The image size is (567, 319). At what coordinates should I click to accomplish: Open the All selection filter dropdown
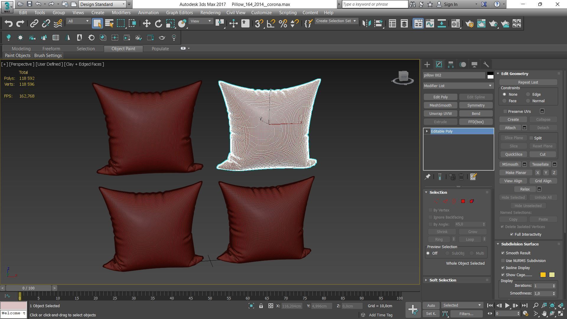tap(78, 21)
